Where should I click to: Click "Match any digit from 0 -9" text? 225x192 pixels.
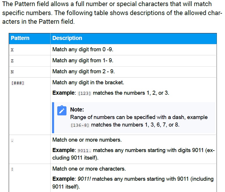pos(83,50)
